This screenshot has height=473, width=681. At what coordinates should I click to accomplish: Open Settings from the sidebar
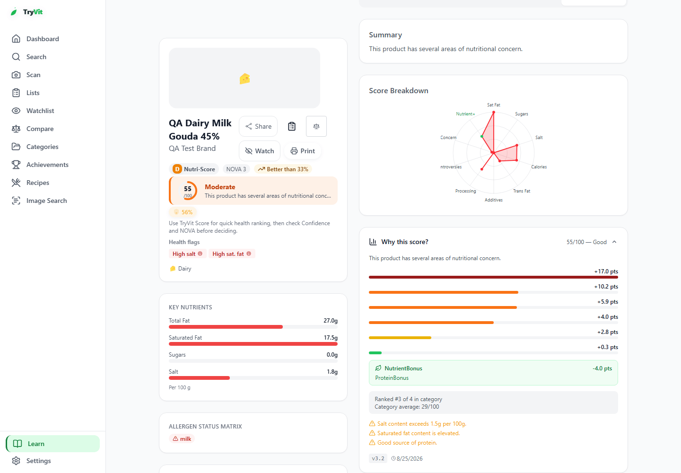[x=53, y=461]
